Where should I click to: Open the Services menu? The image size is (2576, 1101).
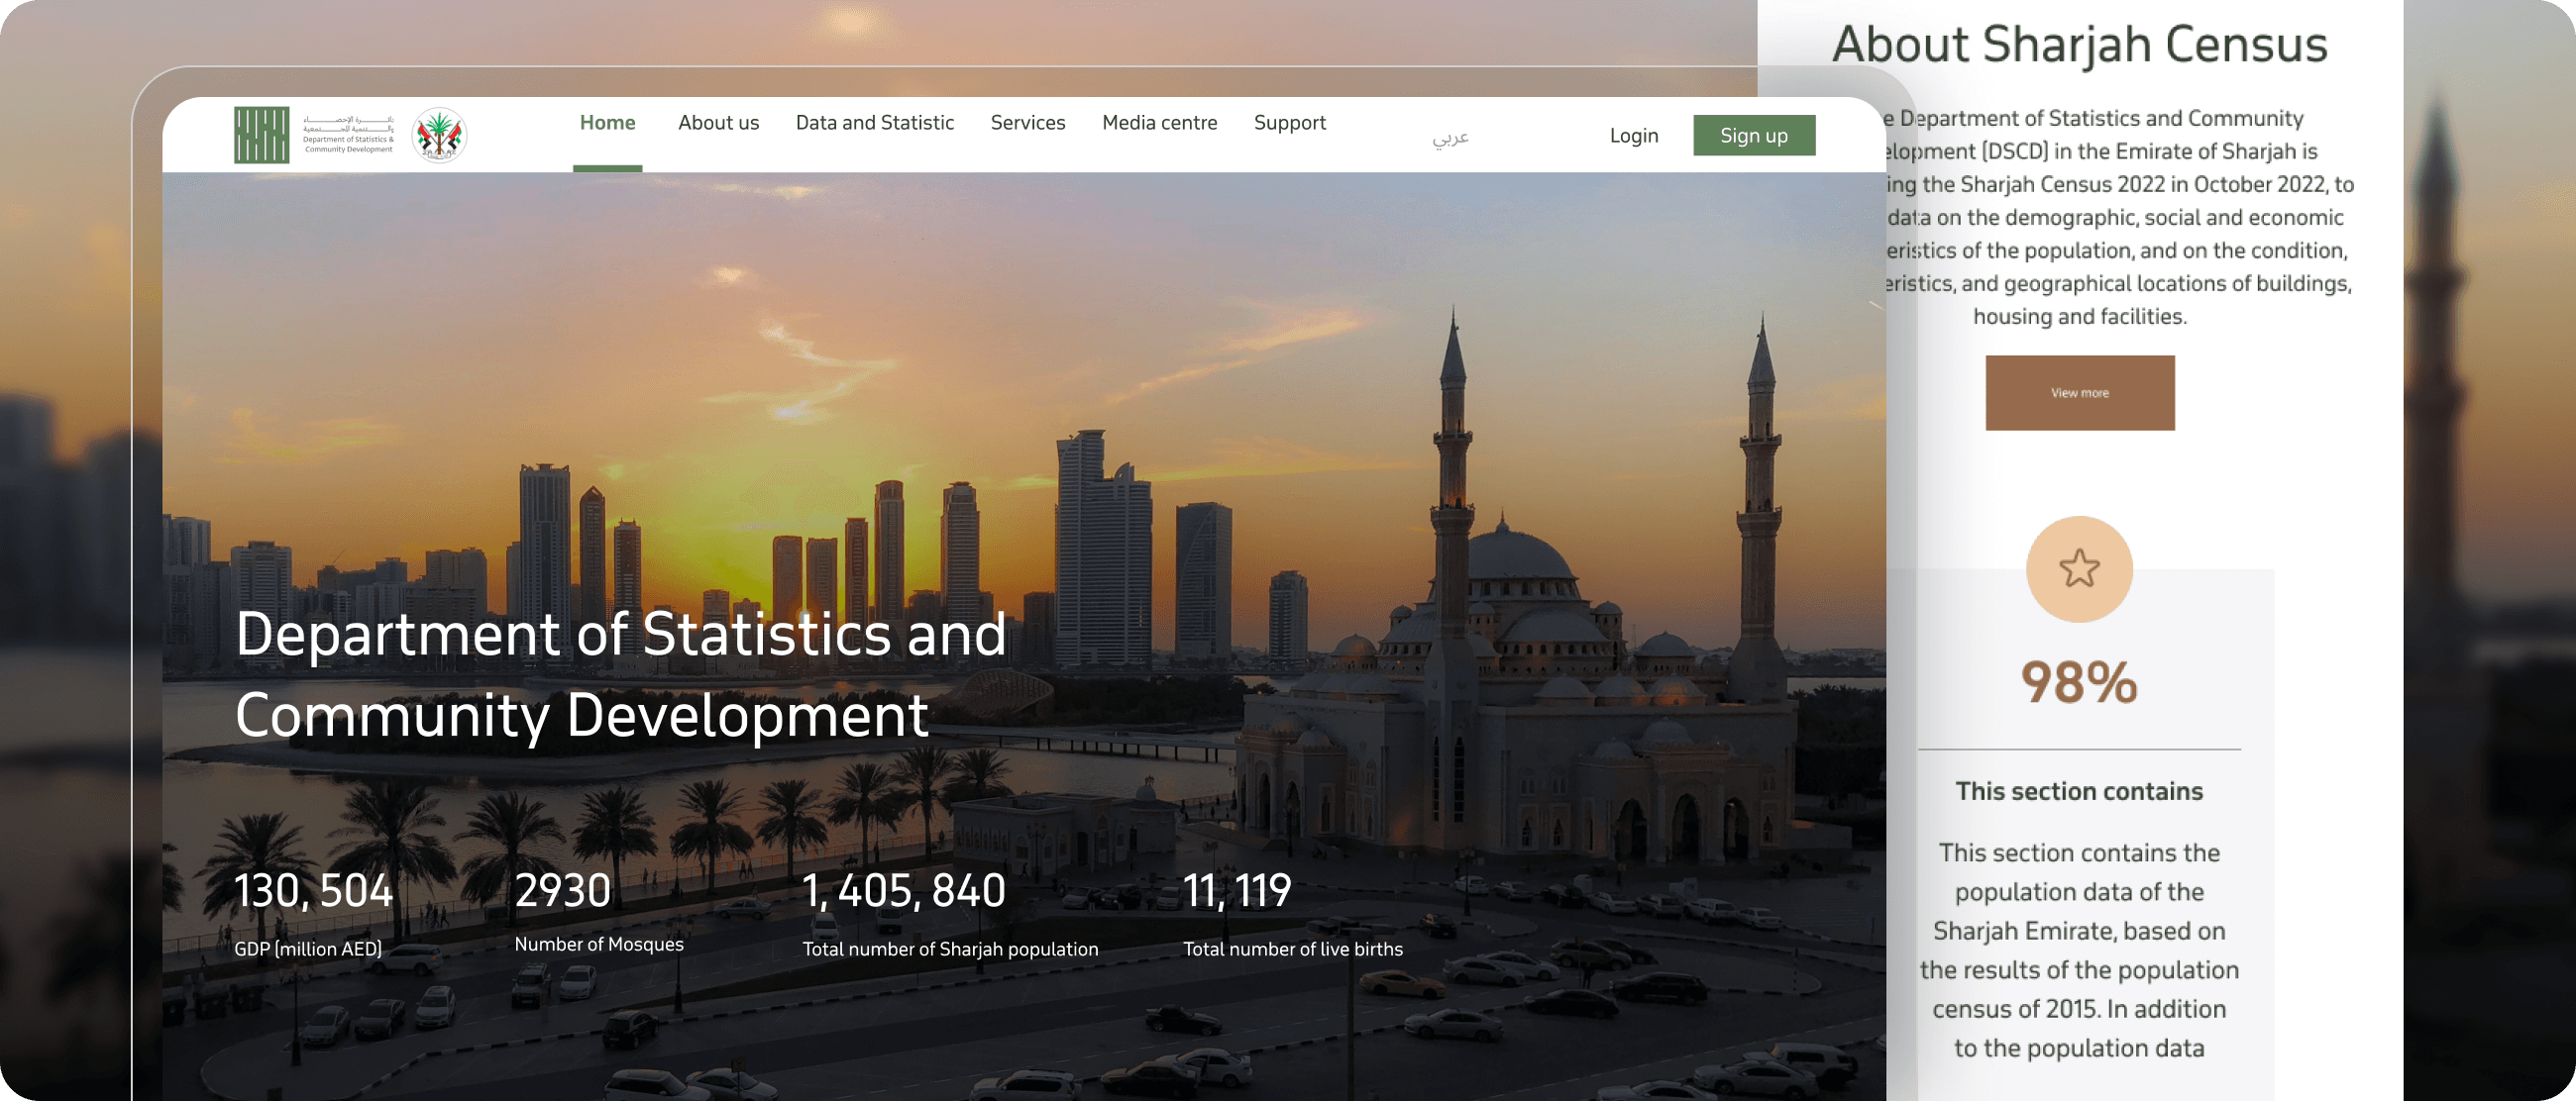pos(1027,123)
